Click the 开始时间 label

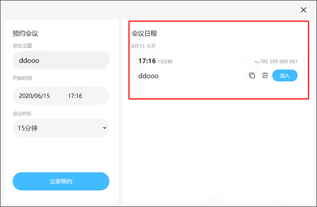(x=22, y=78)
